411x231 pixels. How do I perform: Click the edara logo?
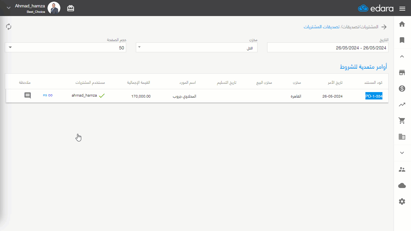point(376,8)
